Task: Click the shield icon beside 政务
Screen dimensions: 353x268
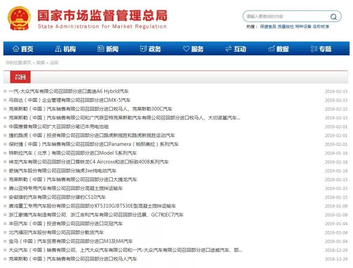Action: click(143, 49)
